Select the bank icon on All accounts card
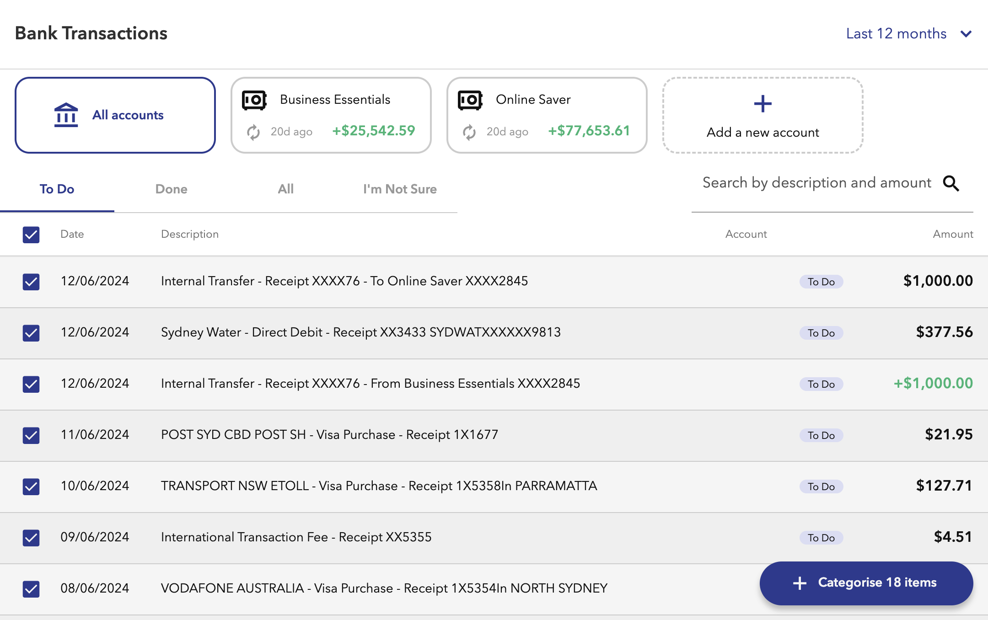This screenshot has height=620, width=988. [66, 115]
